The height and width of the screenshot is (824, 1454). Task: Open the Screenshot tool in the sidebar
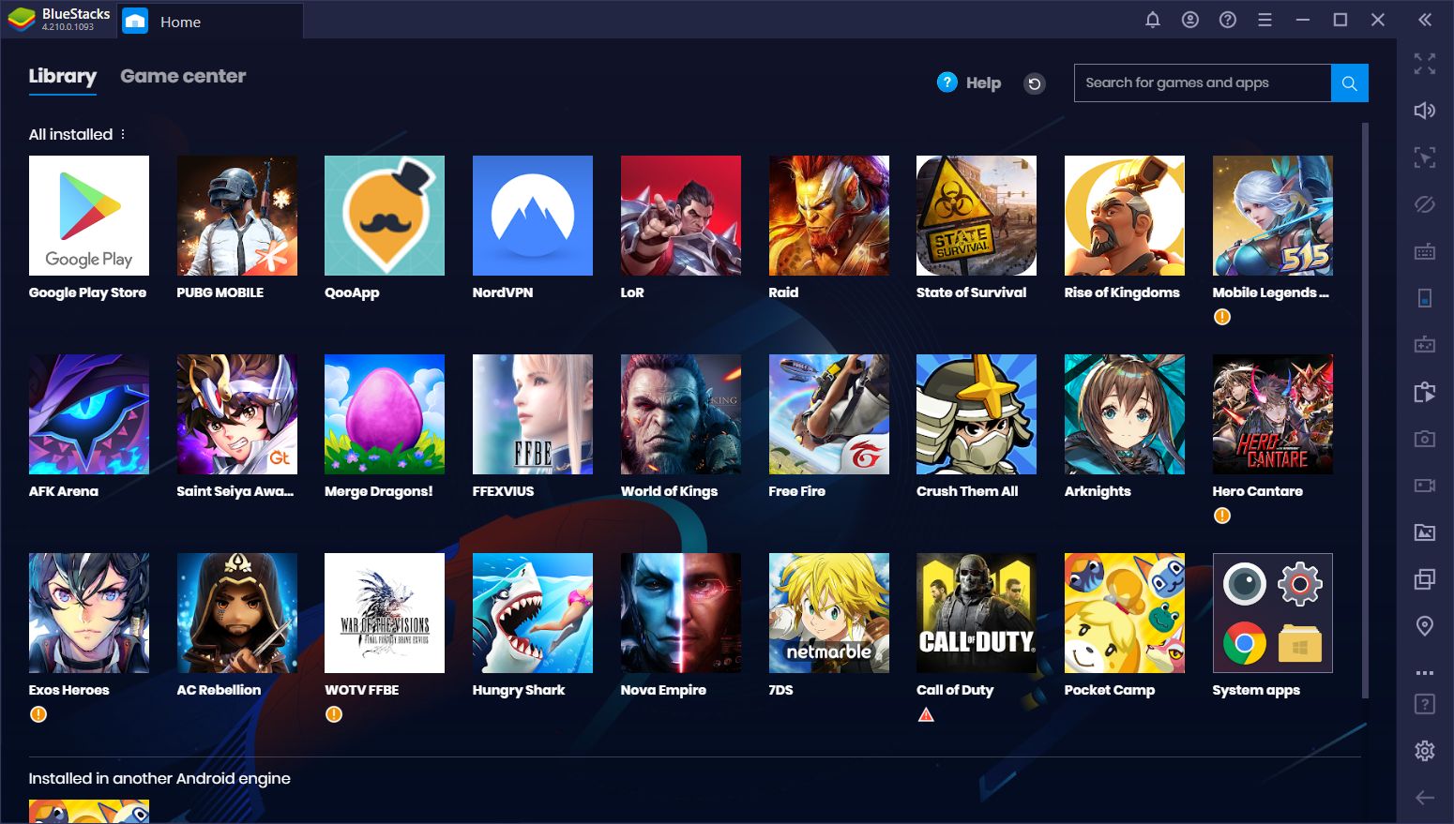[x=1424, y=438]
